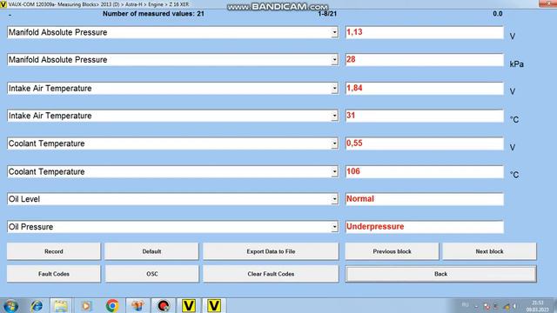Click the volume icon in system tray
Image resolution: width=557 pixels, height=313 pixels.
tap(514, 306)
